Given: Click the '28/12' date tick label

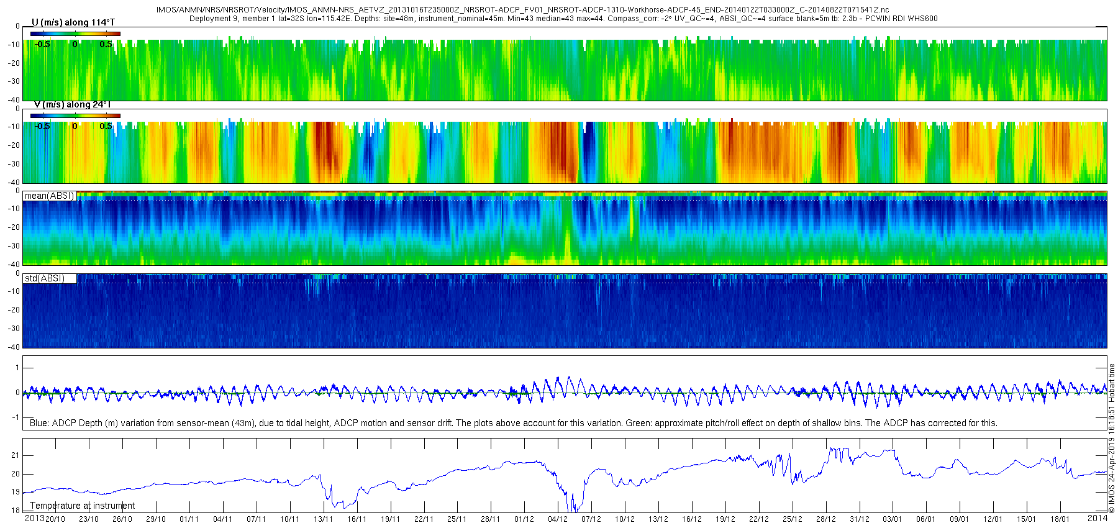Looking at the screenshot, I should [826, 519].
